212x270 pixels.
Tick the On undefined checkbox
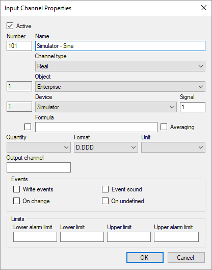coord(105,201)
